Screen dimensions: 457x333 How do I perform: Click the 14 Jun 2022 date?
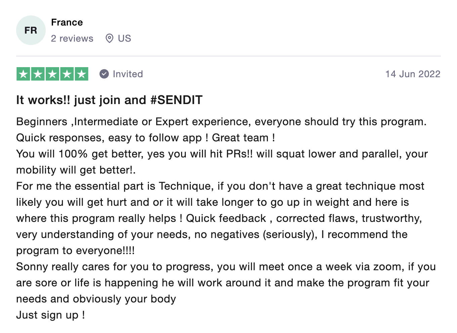[x=413, y=74]
